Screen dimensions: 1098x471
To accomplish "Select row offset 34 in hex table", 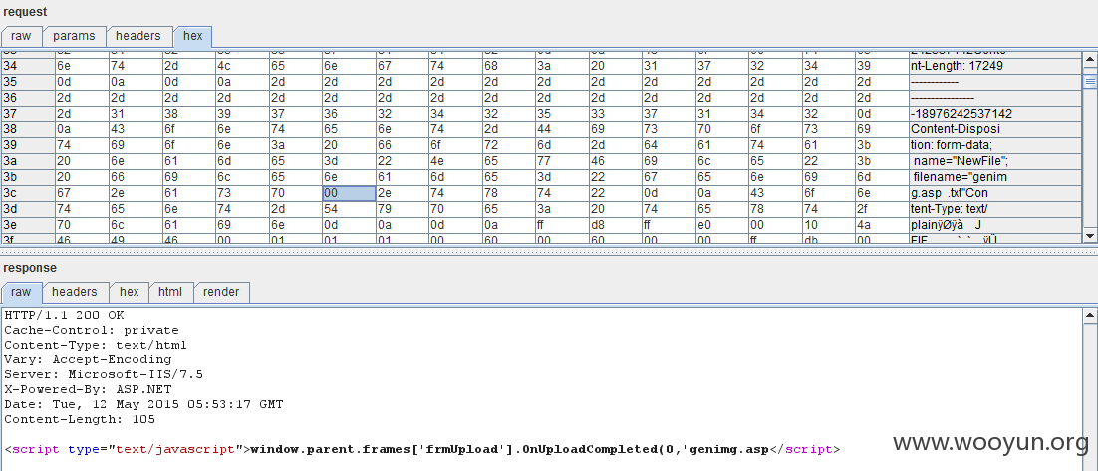I will (28, 65).
